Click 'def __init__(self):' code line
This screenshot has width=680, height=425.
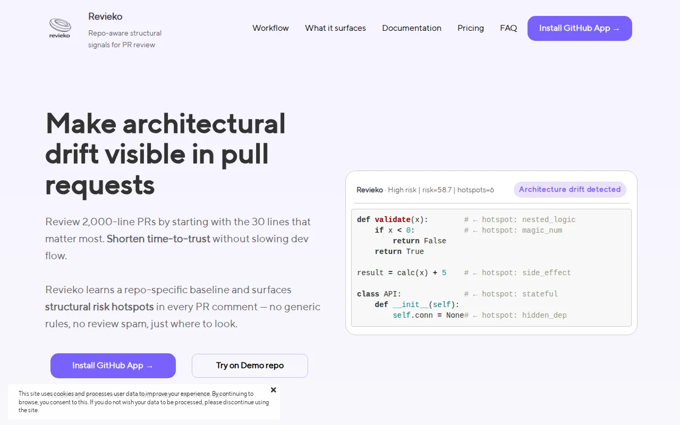coord(417,304)
